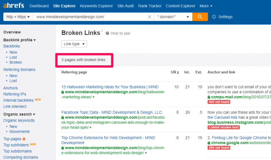Open the Referring IPs sidebar link
271x160 pixels.
tap(15, 94)
